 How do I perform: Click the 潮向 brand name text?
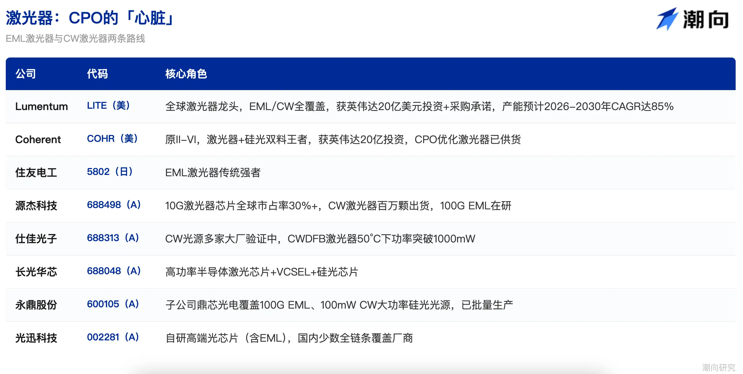(x=706, y=19)
